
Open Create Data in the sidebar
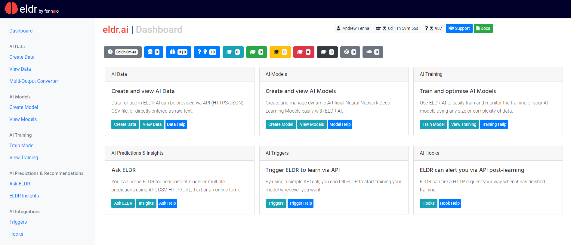[x=22, y=57]
